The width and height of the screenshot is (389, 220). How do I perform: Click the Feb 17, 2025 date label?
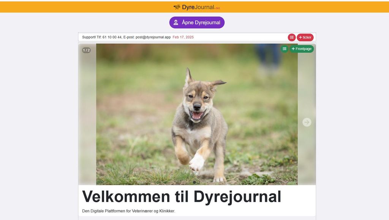[183, 37]
